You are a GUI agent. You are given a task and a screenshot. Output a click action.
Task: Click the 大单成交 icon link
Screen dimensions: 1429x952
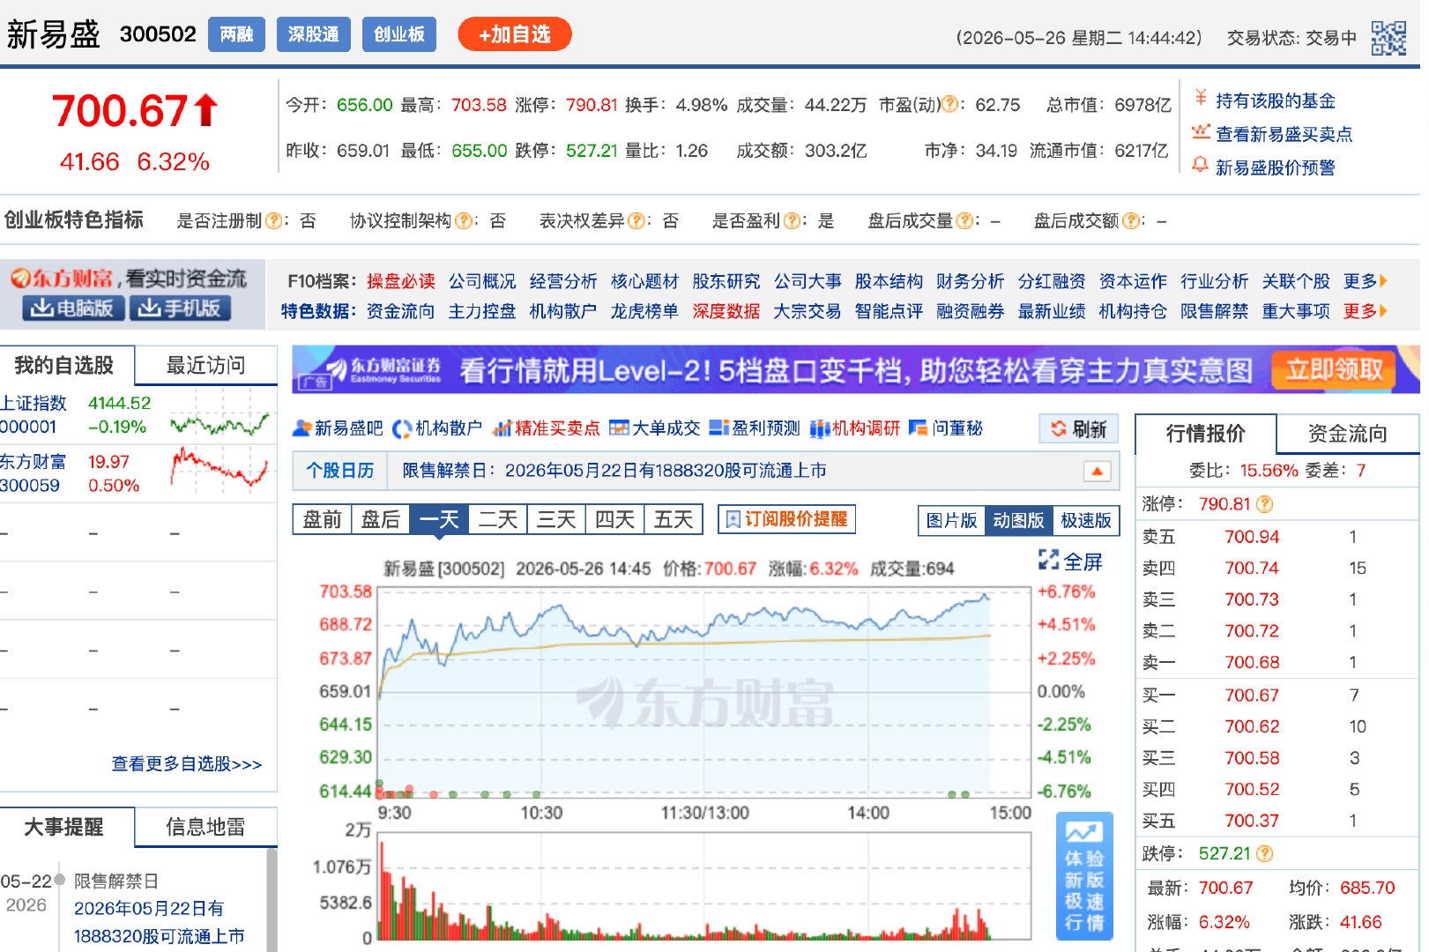coord(620,428)
